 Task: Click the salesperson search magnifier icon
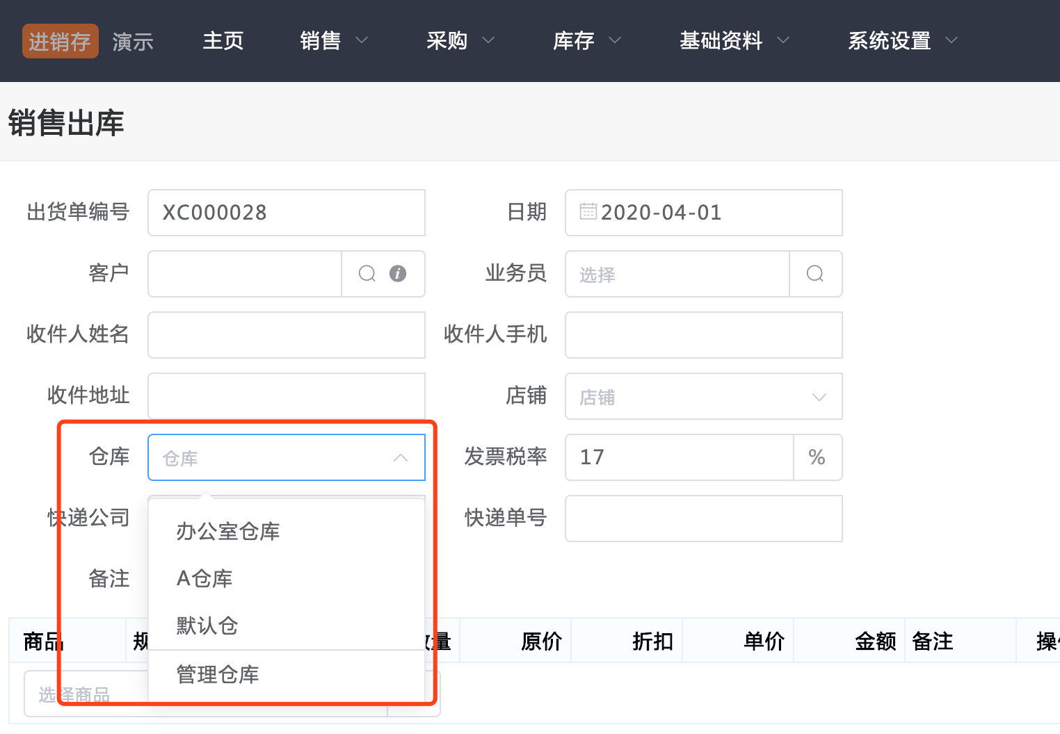click(x=815, y=274)
